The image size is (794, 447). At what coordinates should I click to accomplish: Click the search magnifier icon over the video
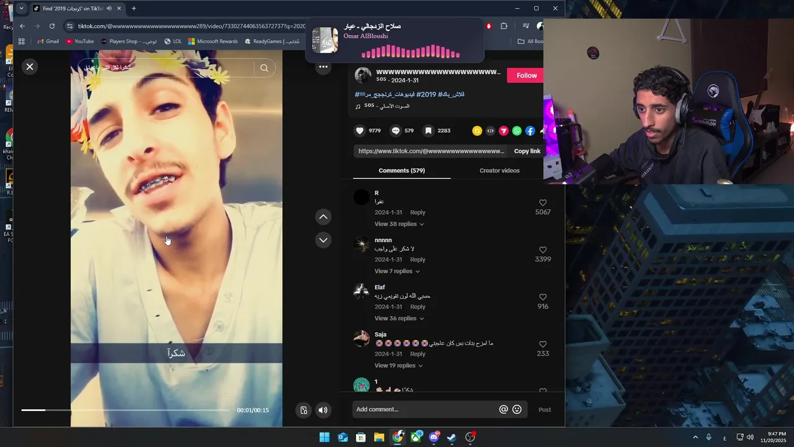264,68
